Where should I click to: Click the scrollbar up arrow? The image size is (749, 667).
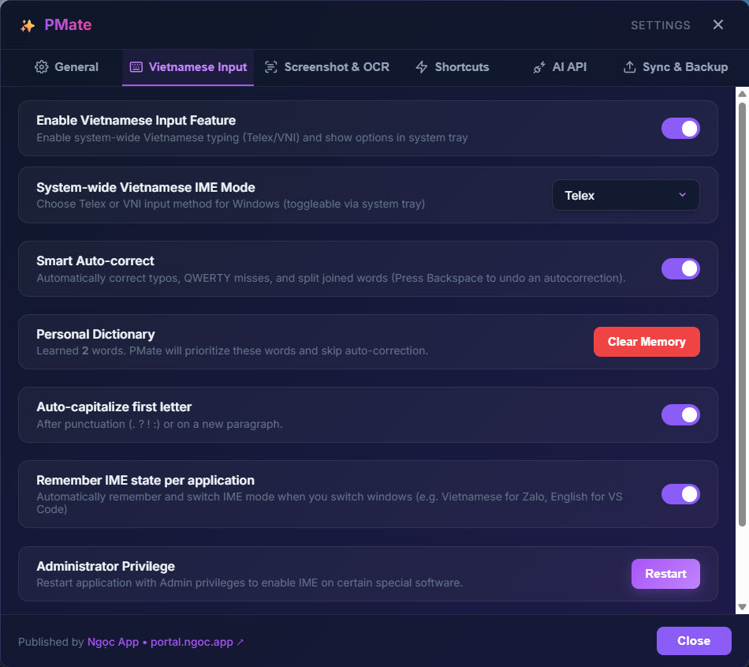(x=742, y=94)
